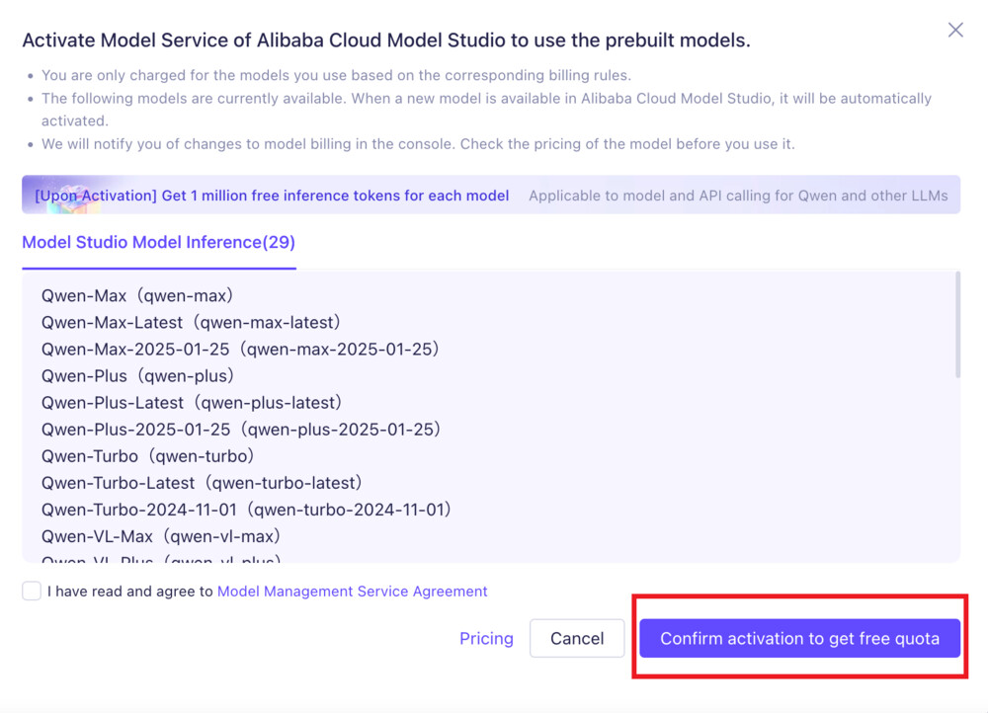
Task: Click the Qwen-Plus (qwen-plus) entry
Action: pyautogui.click(x=137, y=375)
